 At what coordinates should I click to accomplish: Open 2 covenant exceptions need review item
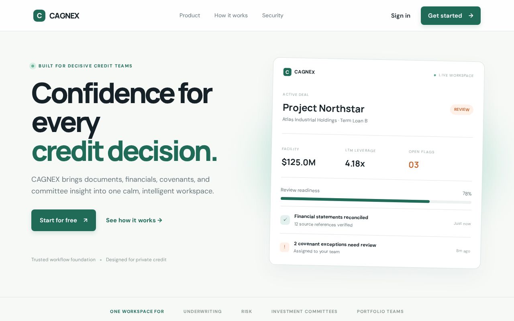pos(375,248)
